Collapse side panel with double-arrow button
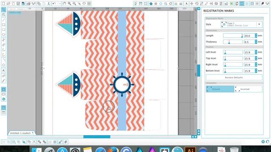Screen dimensions: 271x152 (x=199, y=8)
